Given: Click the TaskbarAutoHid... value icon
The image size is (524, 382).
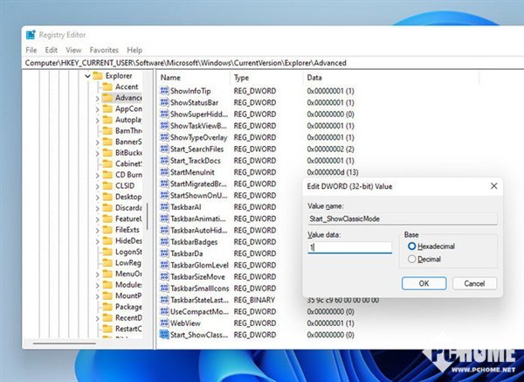Looking at the screenshot, I should pos(164,230).
